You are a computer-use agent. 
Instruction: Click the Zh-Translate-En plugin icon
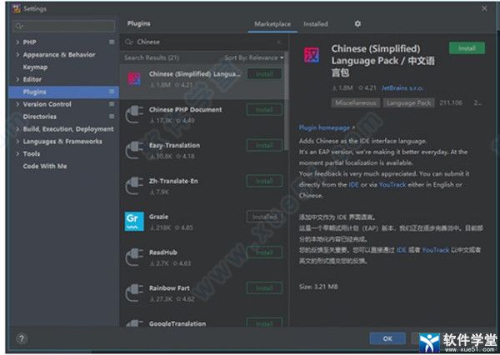[134, 186]
